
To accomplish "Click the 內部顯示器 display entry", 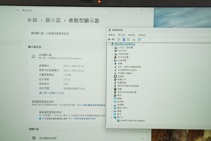I will coord(67,56).
